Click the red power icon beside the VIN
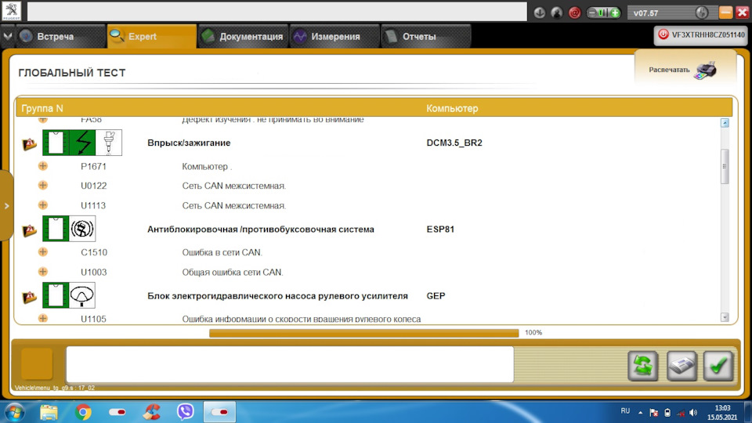This screenshot has height=423, width=752. click(663, 34)
